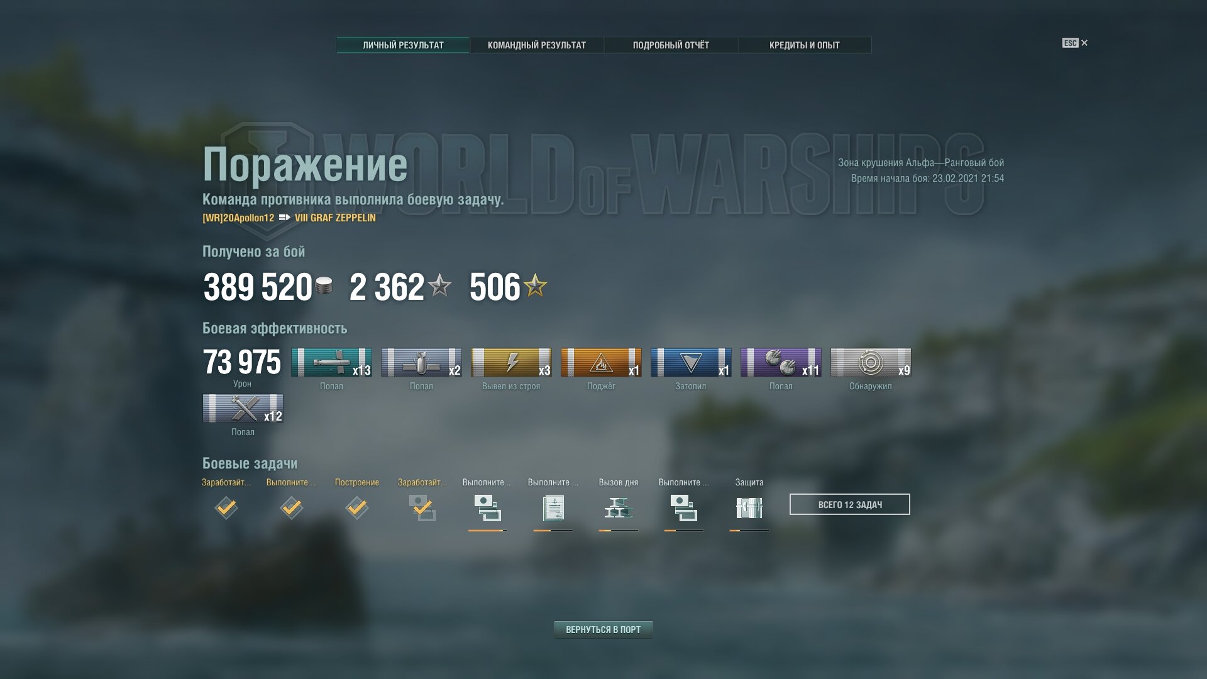Expand all missions via 'ВСЕГО 12 ЗАДАЧ'
The width and height of the screenshot is (1207, 679).
pyautogui.click(x=850, y=504)
